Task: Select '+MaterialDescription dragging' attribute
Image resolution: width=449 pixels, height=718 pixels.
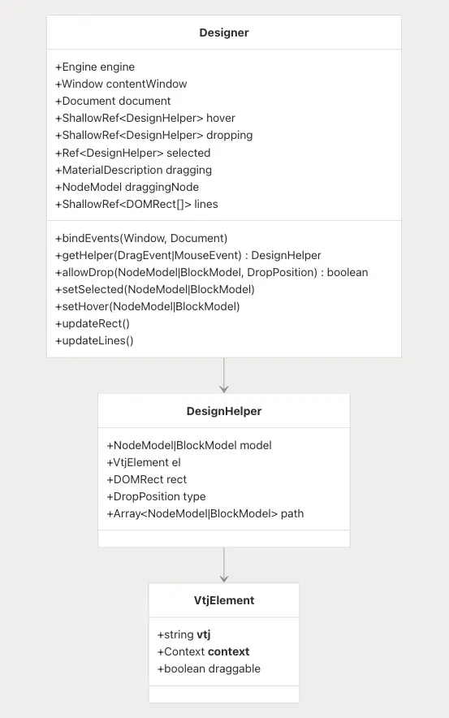Action: (133, 170)
